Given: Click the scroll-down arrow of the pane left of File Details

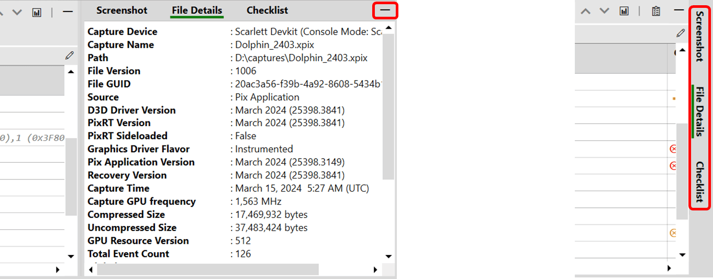Looking at the screenshot, I should click(71, 256).
